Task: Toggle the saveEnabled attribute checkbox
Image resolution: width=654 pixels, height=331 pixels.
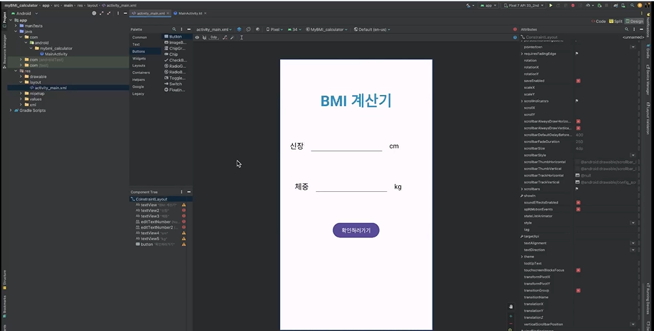Action: click(578, 80)
